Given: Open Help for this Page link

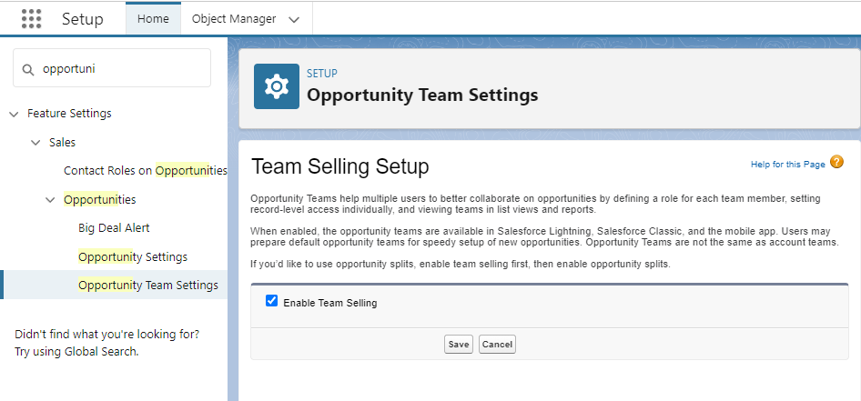Looking at the screenshot, I should [x=787, y=165].
